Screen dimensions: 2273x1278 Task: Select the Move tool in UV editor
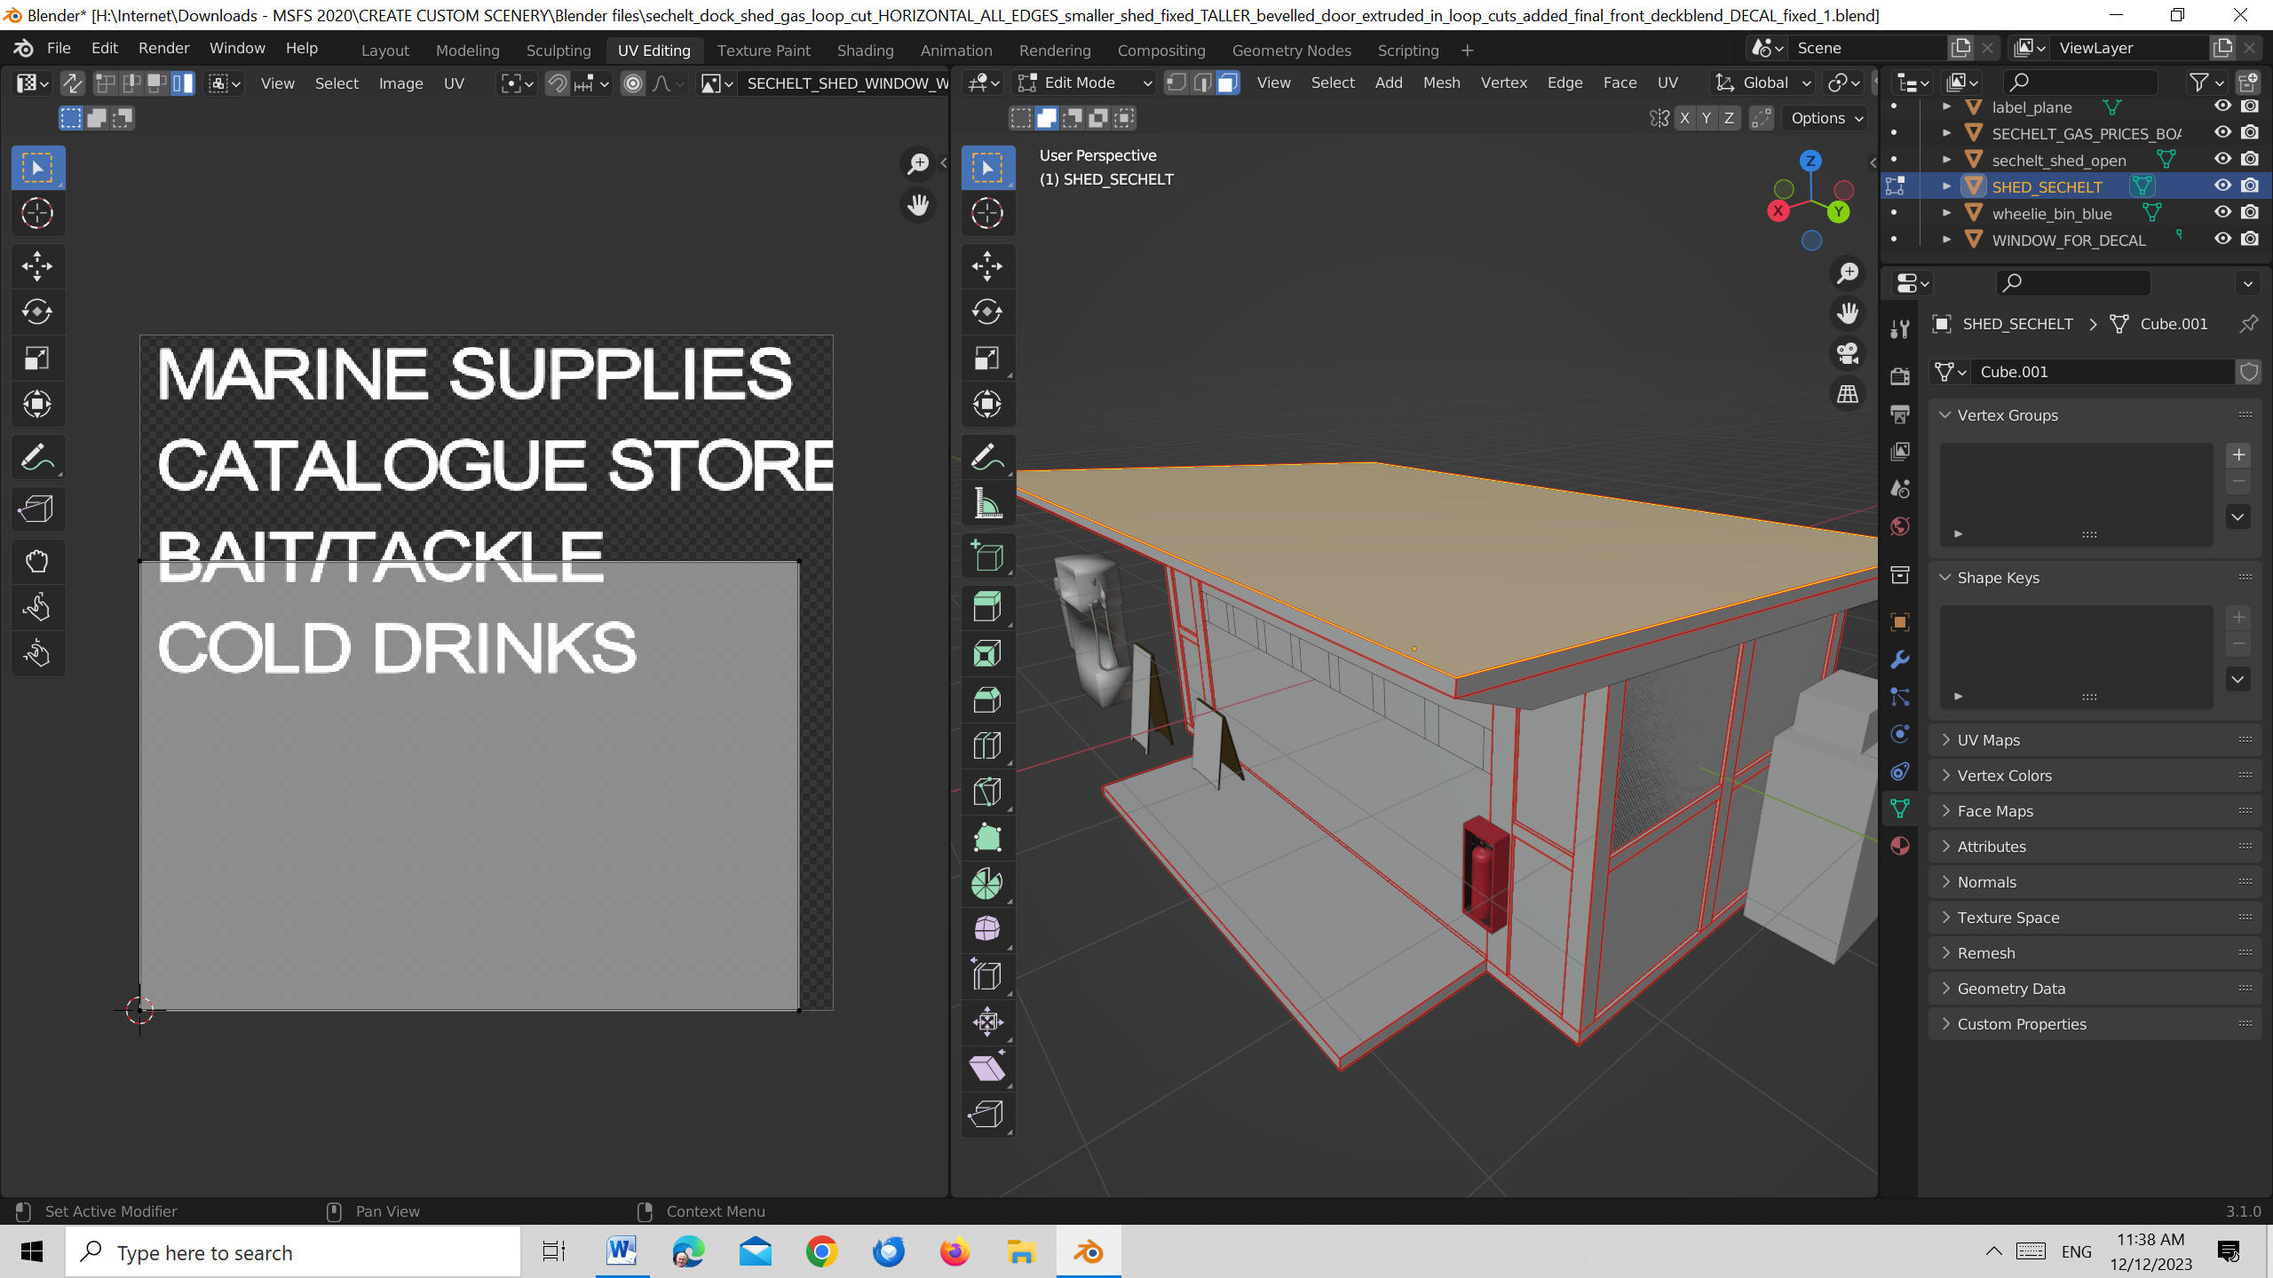tap(37, 265)
